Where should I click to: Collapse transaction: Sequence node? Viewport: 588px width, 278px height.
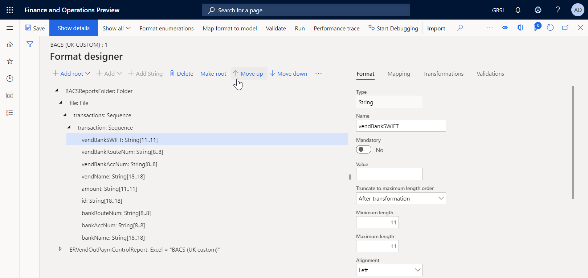(x=69, y=127)
